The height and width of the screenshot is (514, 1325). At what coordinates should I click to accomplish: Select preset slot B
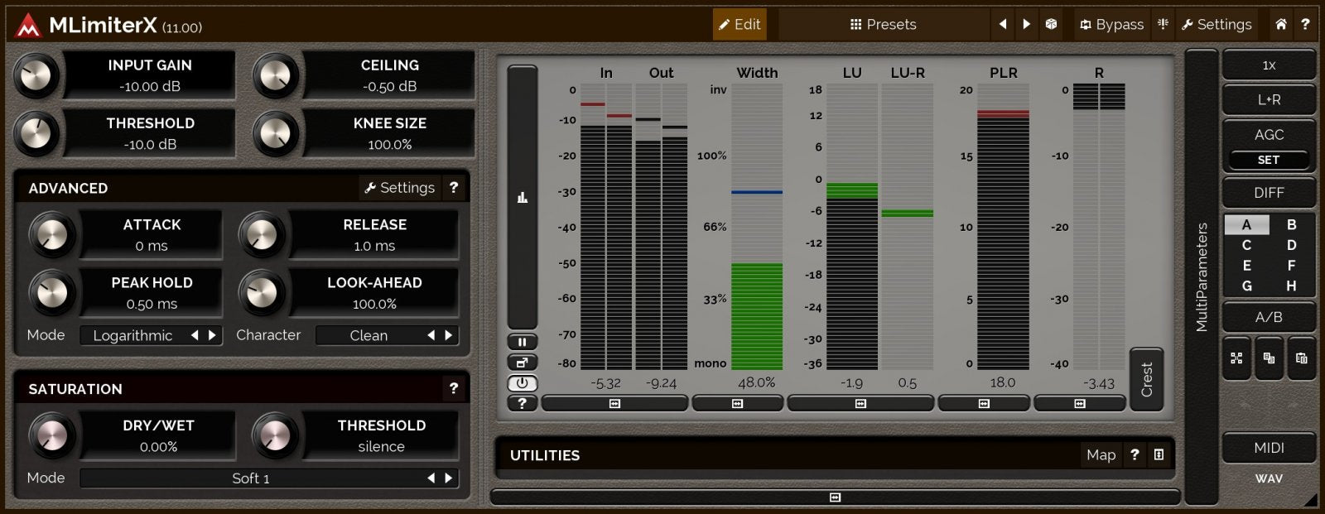click(1290, 224)
